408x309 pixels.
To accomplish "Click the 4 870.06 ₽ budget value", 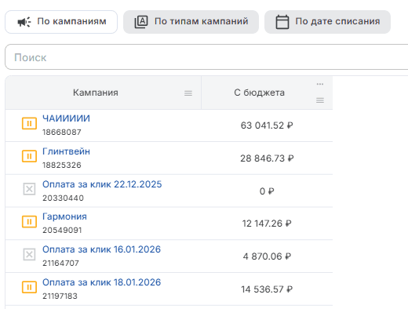I will [x=267, y=256].
